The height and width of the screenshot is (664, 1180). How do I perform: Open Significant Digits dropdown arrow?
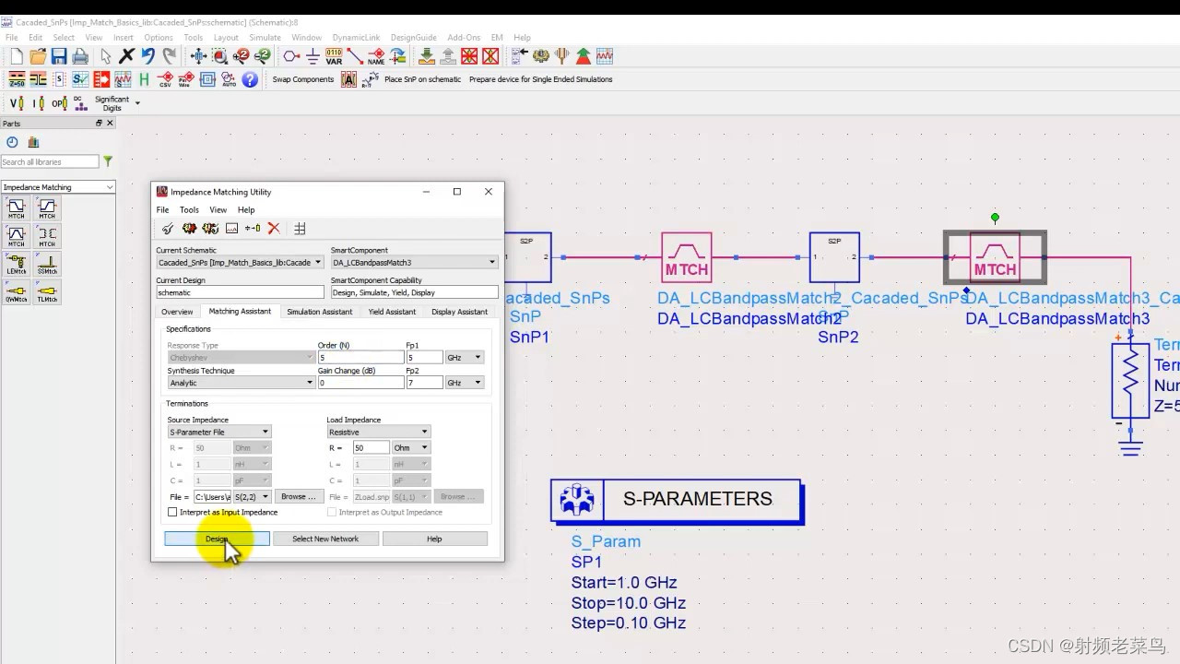[137, 102]
